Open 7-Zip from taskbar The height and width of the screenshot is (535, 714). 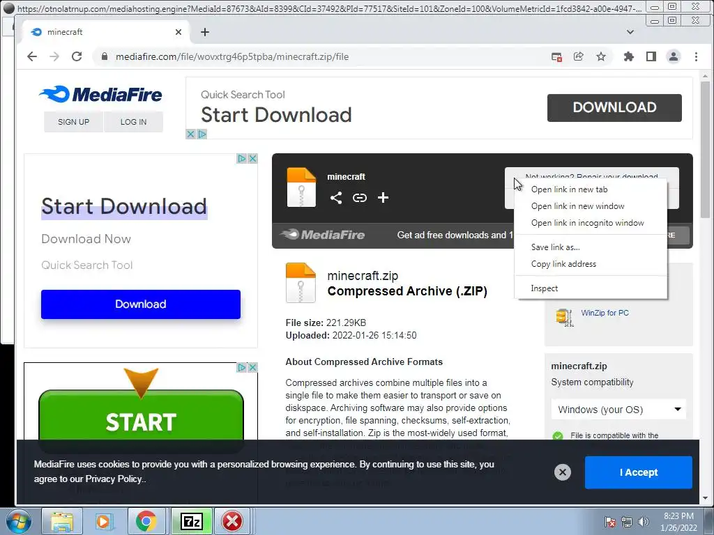click(x=191, y=521)
